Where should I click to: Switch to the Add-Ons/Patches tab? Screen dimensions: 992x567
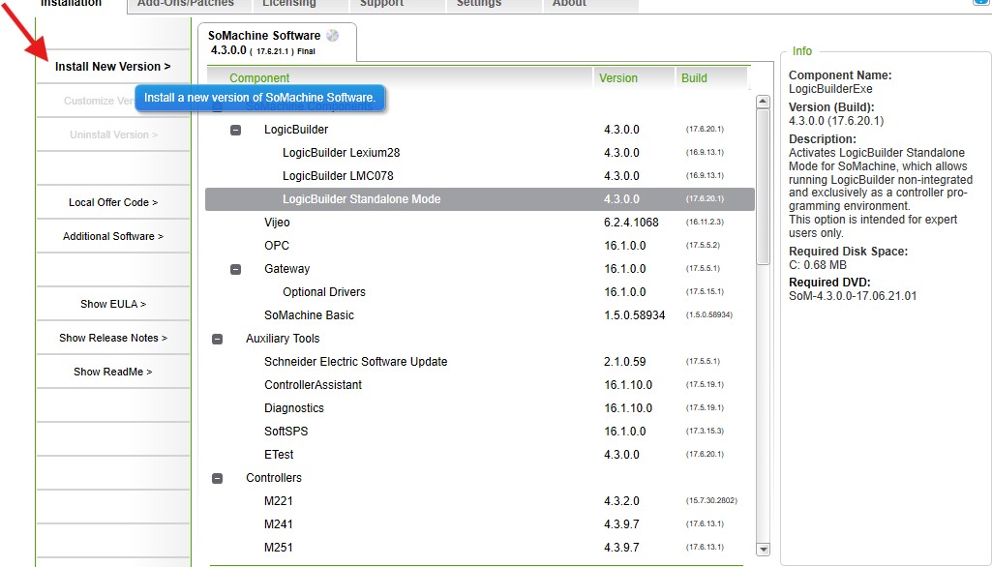pyautogui.click(x=186, y=4)
